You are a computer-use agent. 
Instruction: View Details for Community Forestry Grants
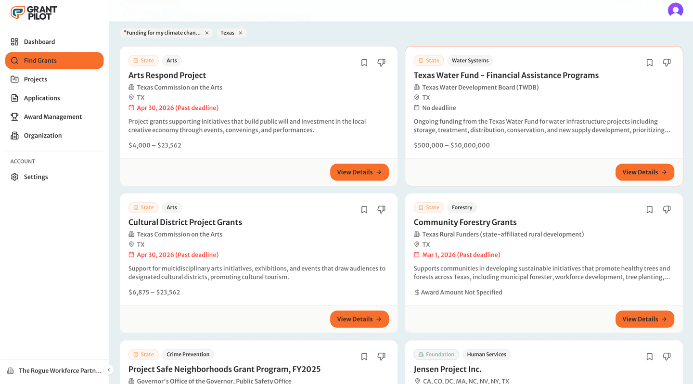click(645, 319)
